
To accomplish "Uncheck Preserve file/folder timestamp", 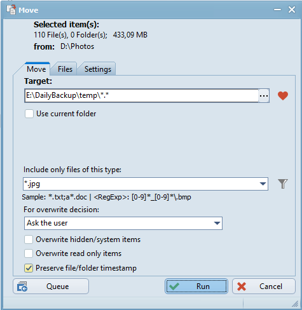I will (x=29, y=268).
